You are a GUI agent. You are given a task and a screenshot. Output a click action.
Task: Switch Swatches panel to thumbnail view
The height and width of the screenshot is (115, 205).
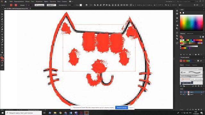[x=203, y=37]
